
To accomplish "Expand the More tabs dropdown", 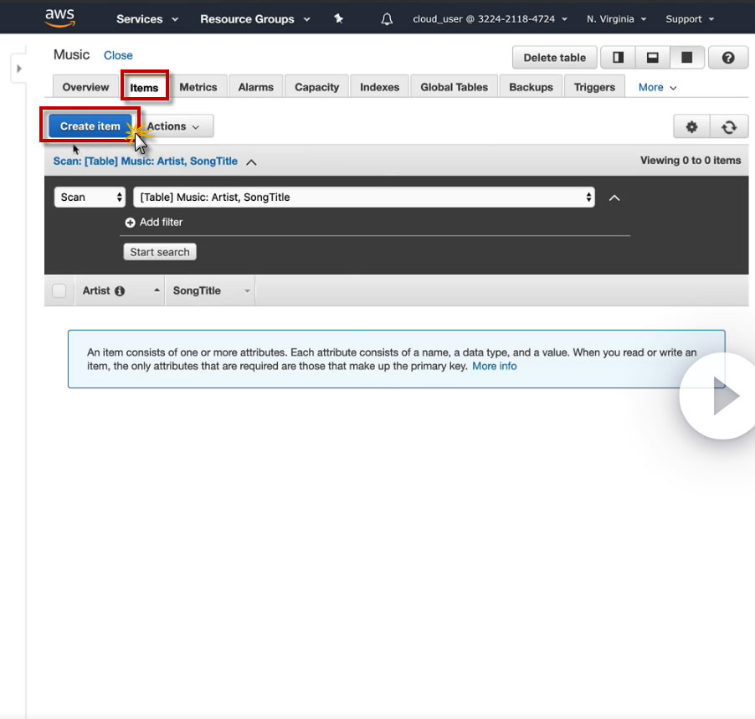I will [x=657, y=88].
